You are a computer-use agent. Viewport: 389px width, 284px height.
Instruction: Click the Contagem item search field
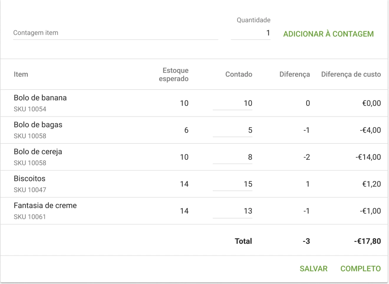pos(115,33)
